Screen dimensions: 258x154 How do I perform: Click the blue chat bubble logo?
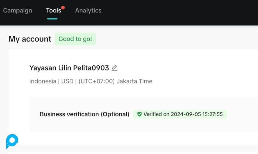click(12, 142)
